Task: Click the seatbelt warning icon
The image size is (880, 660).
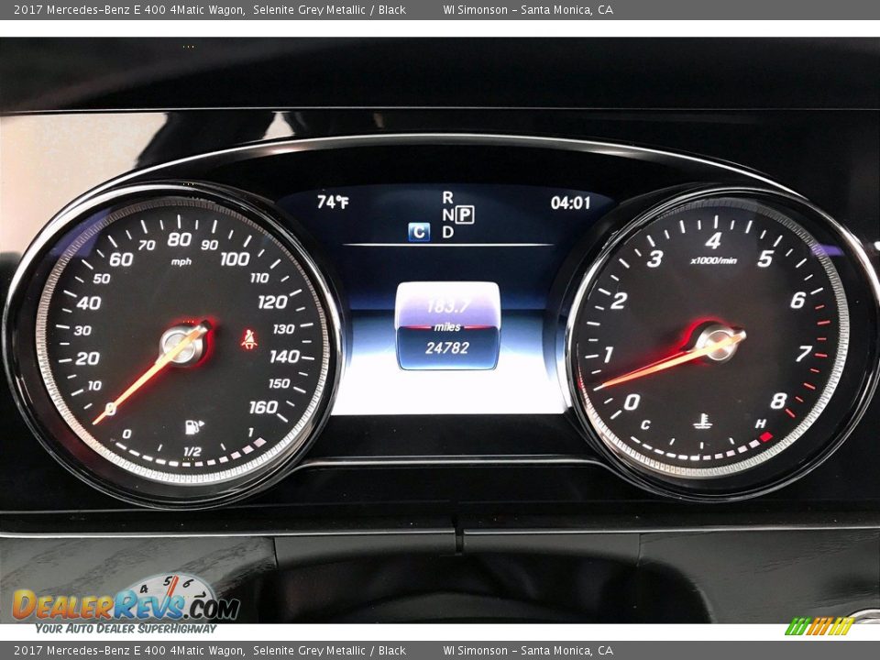Action: [248, 339]
